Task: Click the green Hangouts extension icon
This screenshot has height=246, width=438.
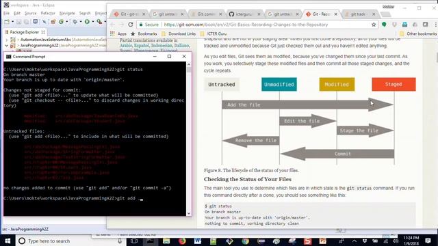Action: click(384, 25)
